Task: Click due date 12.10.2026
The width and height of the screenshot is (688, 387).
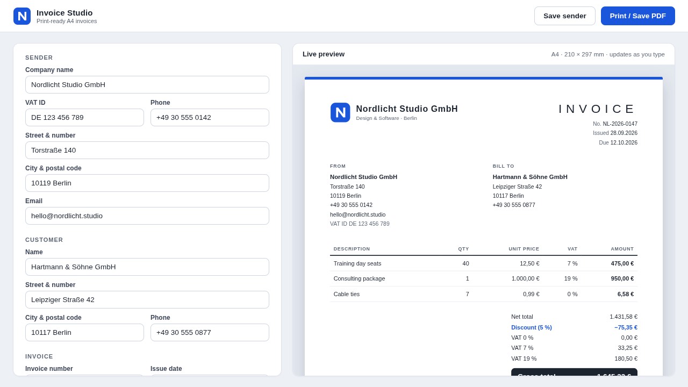Action: [624, 142]
